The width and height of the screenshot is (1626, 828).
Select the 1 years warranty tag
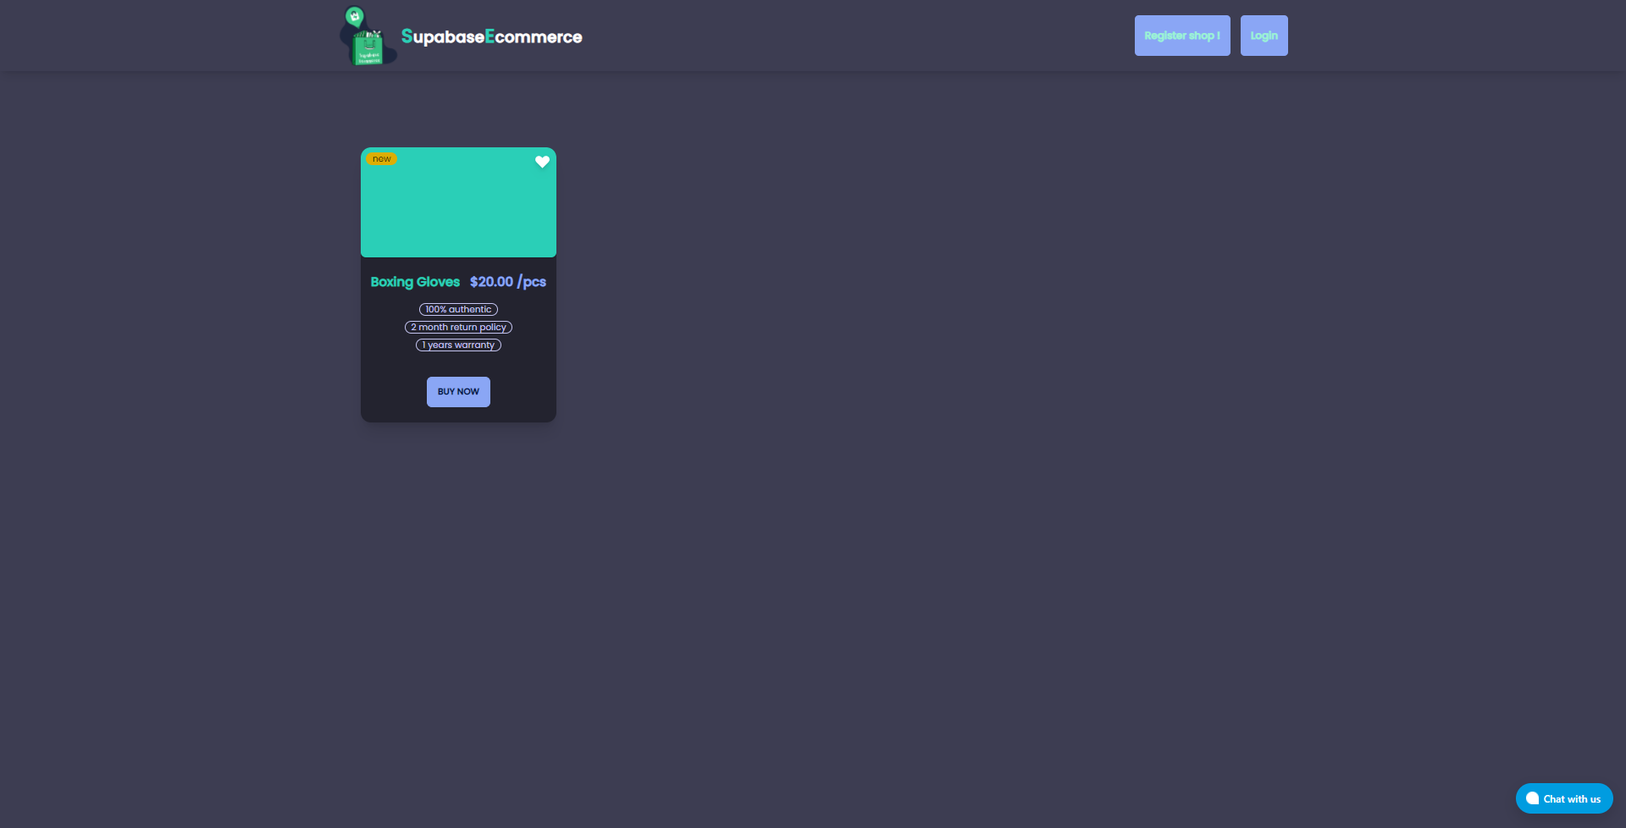pos(458,345)
